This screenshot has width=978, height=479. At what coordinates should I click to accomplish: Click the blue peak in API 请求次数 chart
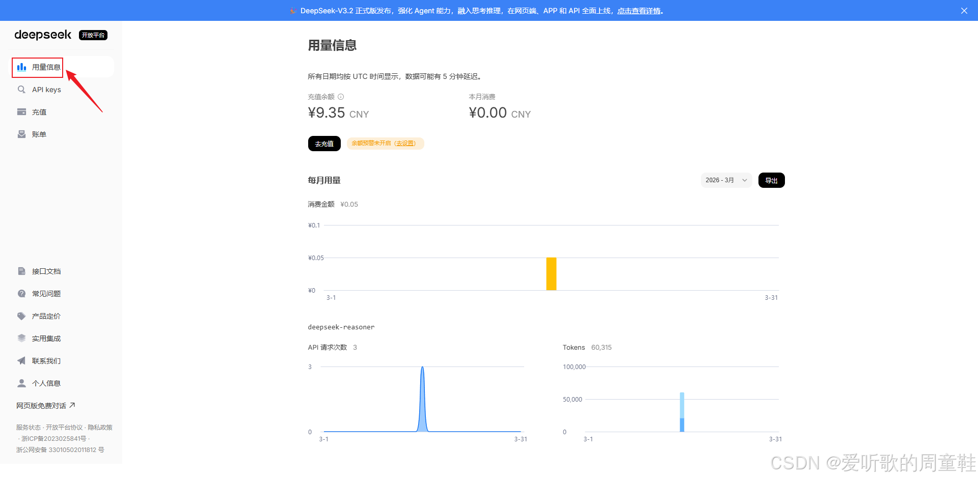422,399
